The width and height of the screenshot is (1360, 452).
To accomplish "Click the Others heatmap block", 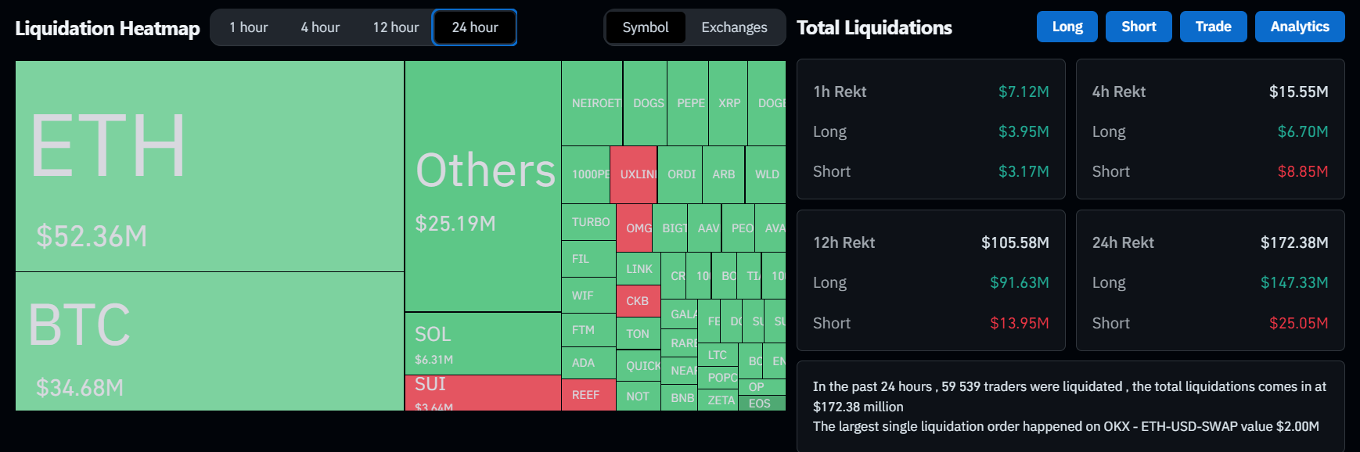I will [483, 186].
